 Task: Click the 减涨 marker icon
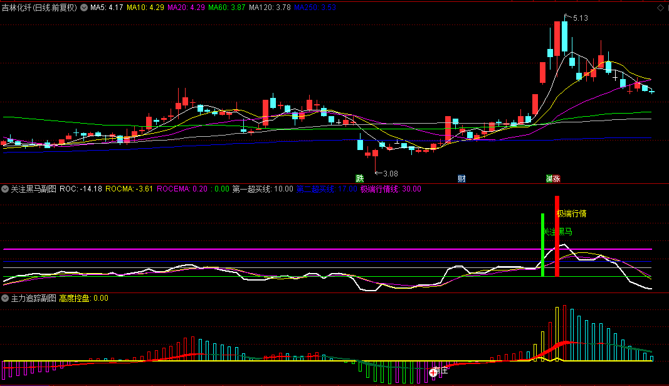(552, 178)
